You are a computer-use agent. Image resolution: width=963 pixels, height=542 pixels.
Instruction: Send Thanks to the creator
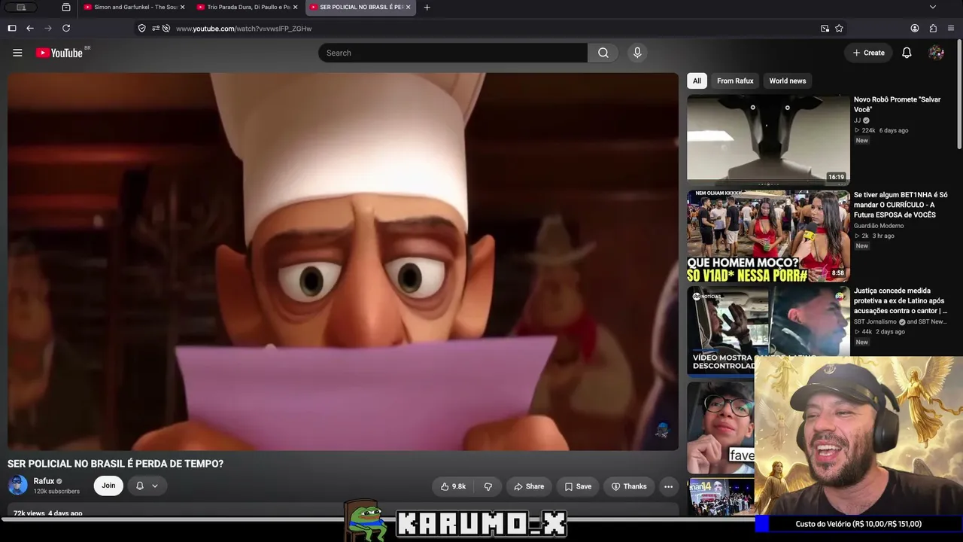629,486
